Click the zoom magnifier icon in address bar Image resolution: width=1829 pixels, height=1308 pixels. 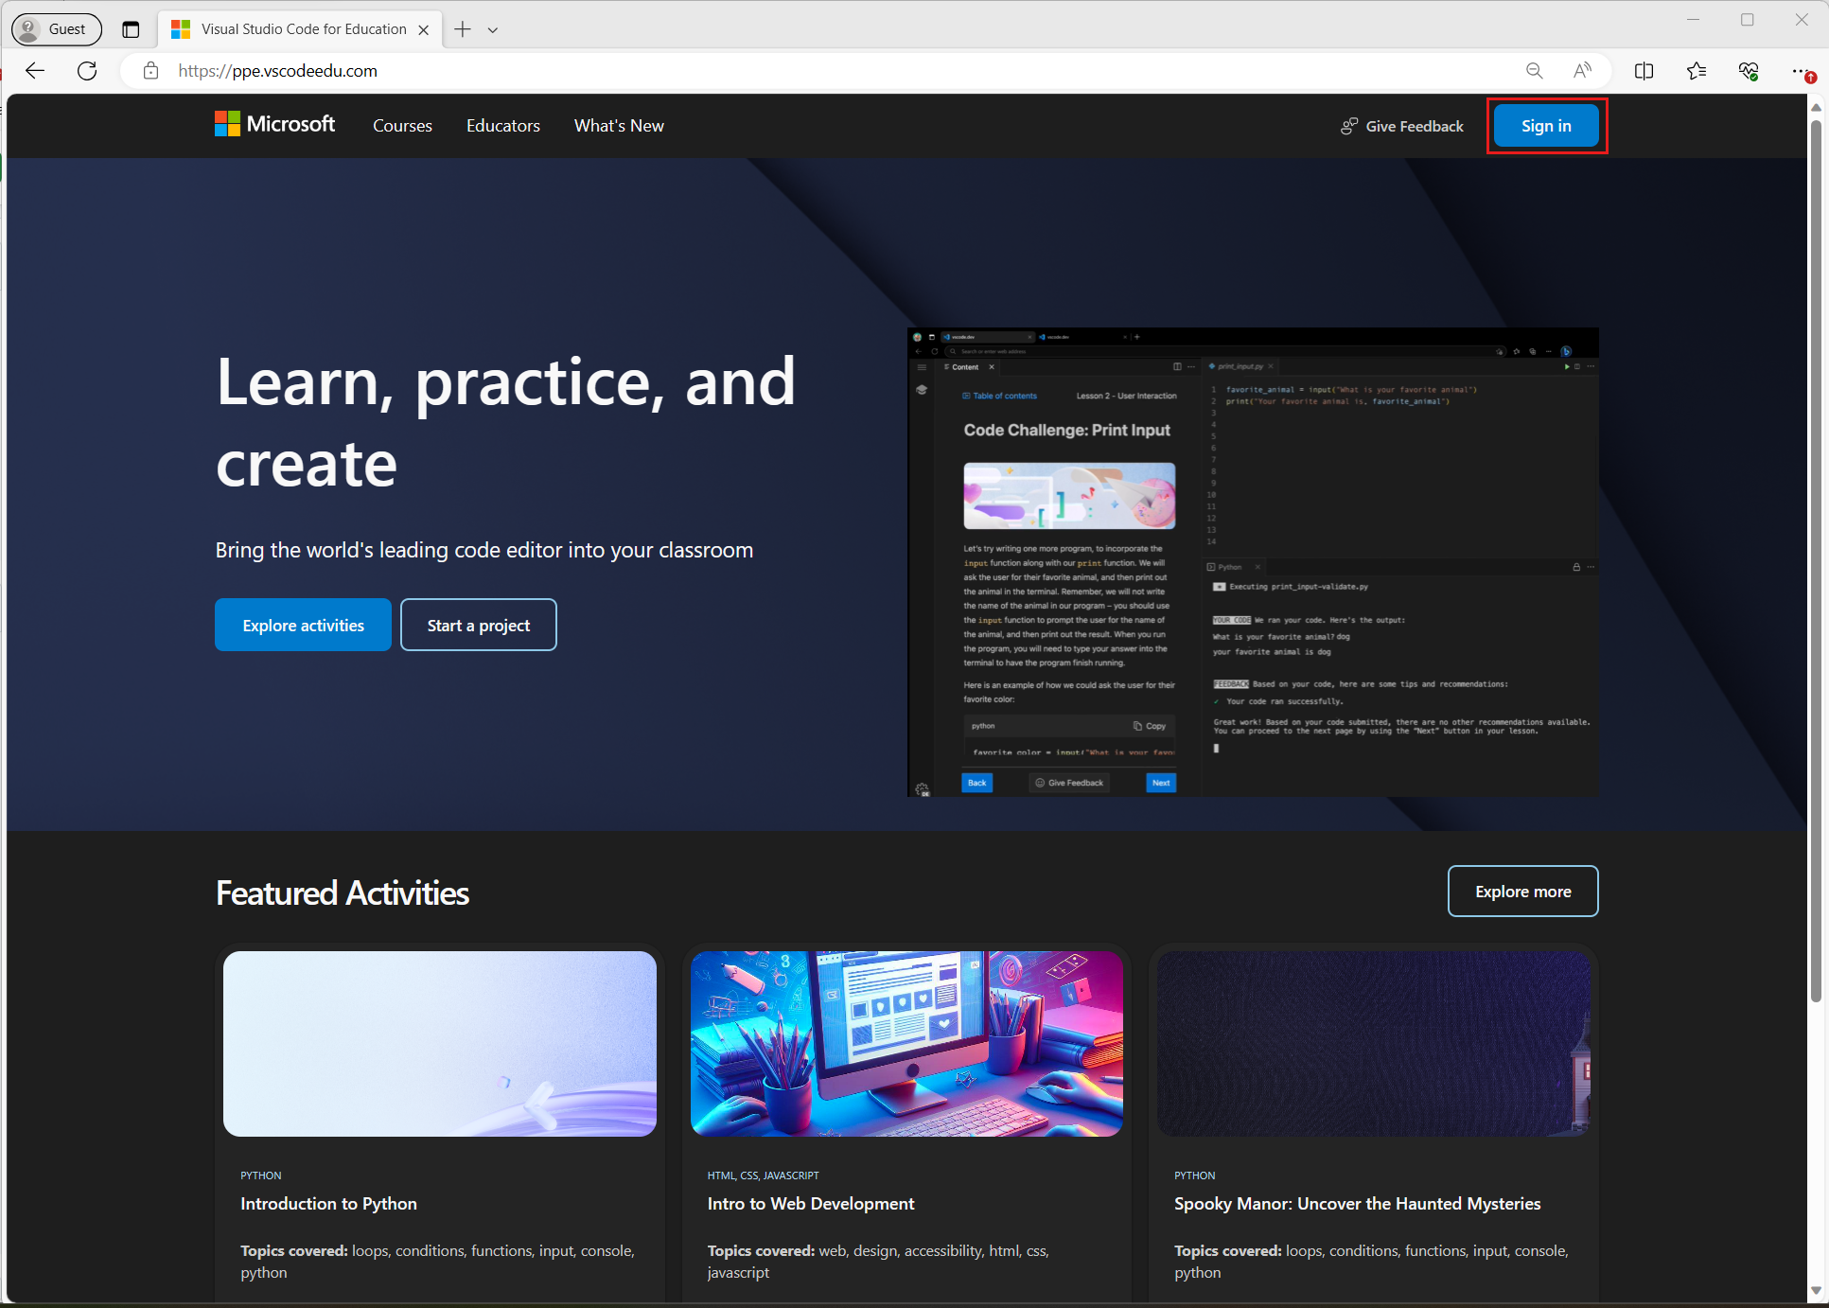pos(1535,70)
